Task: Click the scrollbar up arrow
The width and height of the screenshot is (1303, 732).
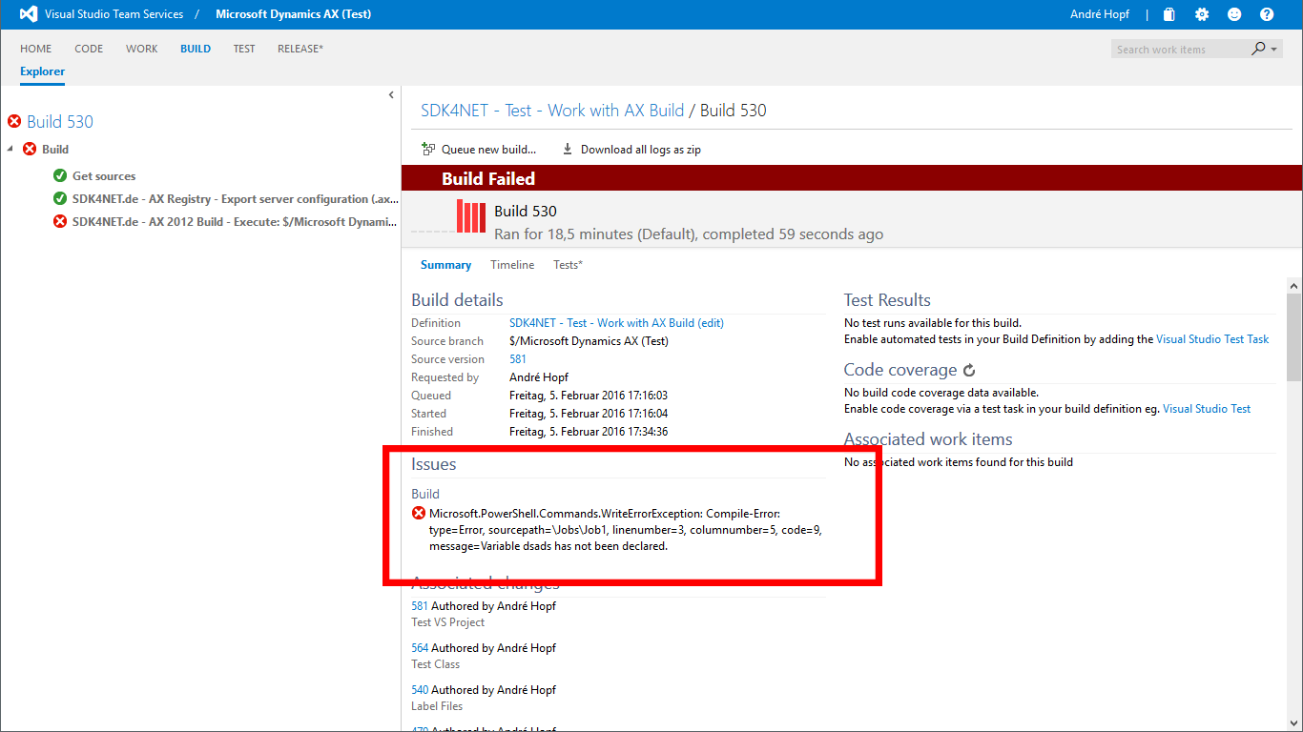Action: 1293,285
